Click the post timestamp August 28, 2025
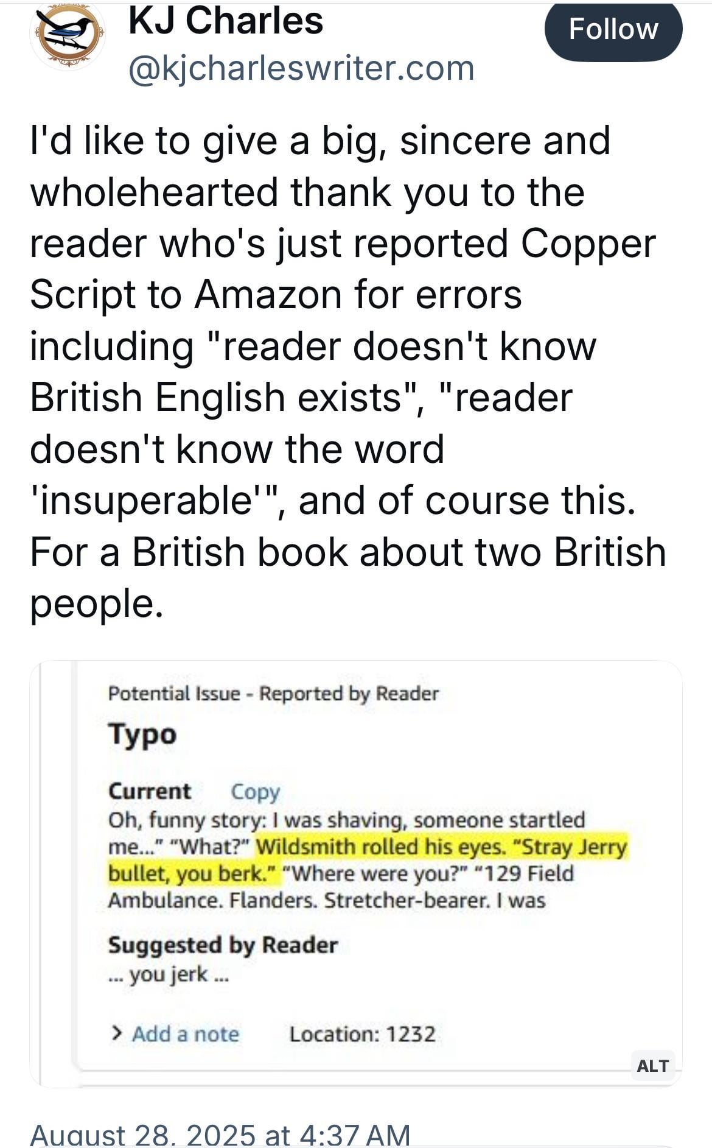The image size is (712, 1148). (220, 1135)
